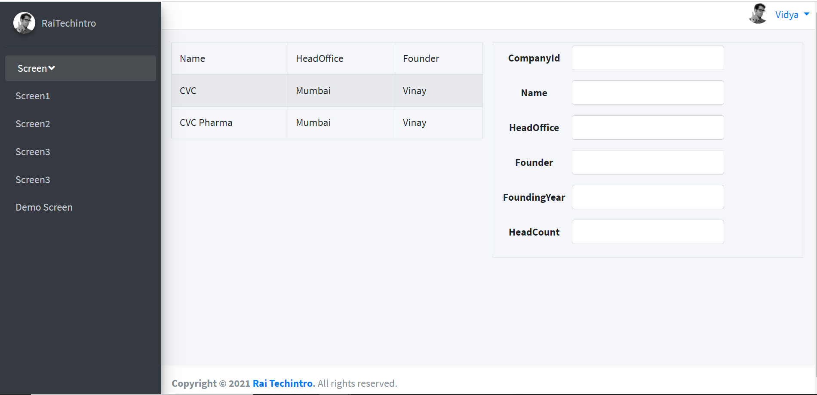This screenshot has height=395, width=817.
Task: Navigate to Demo Screen
Action: 44,207
